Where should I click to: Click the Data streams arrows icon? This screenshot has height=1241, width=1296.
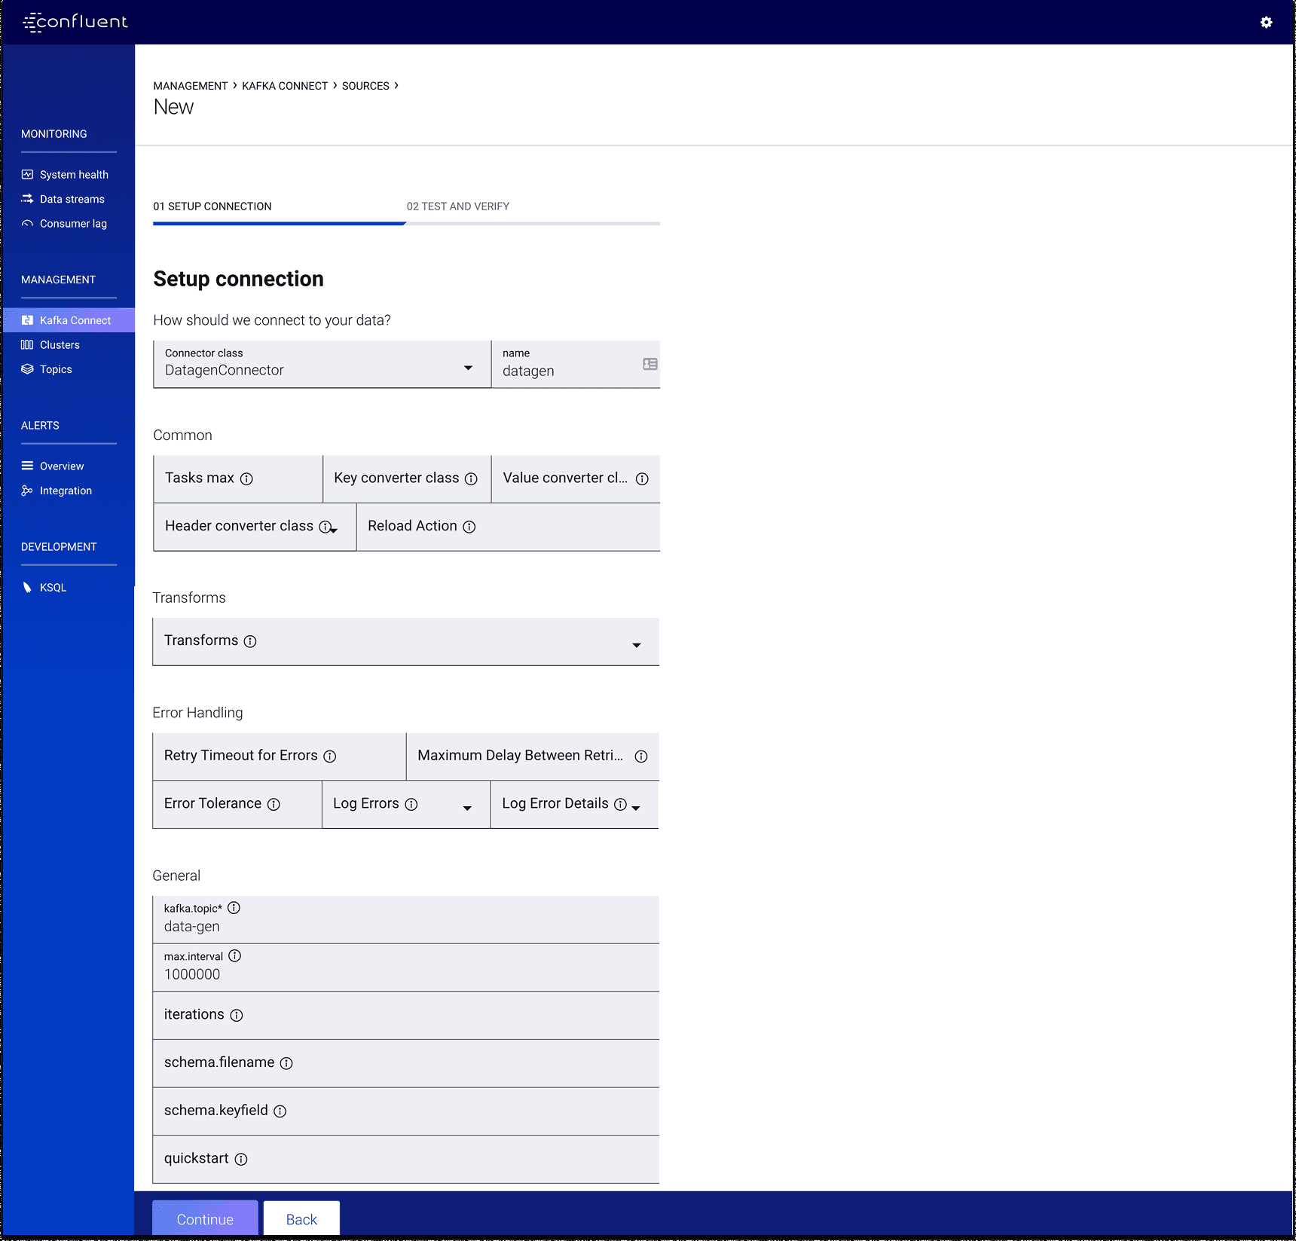coord(27,199)
